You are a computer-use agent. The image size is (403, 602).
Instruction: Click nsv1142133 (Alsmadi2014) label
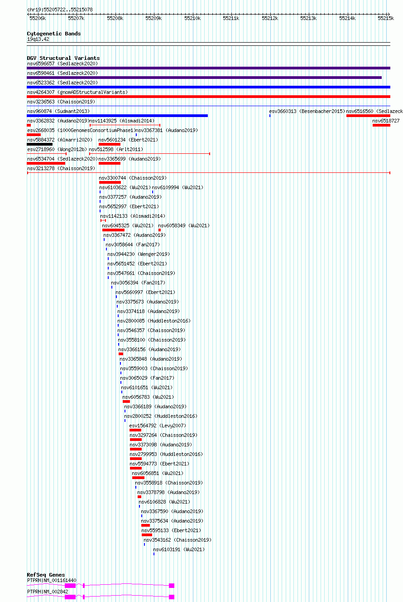[133, 216]
